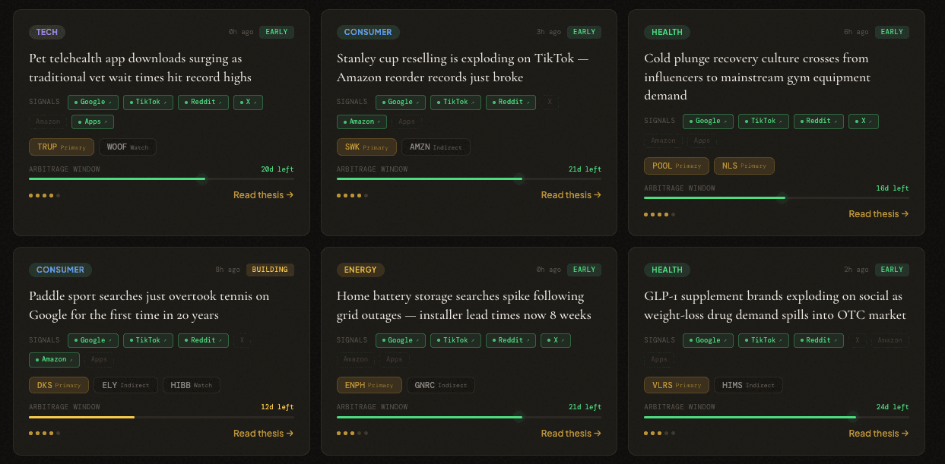Image resolution: width=945 pixels, height=464 pixels.
Task: Select WOOF Watch ticker chip
Action: [x=128, y=147]
